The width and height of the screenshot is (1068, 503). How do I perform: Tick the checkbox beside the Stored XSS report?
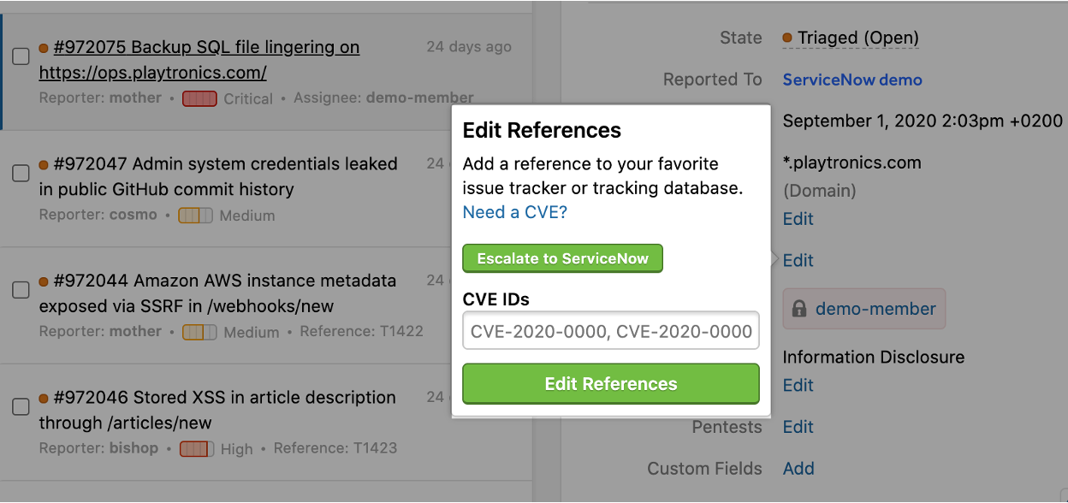21,406
